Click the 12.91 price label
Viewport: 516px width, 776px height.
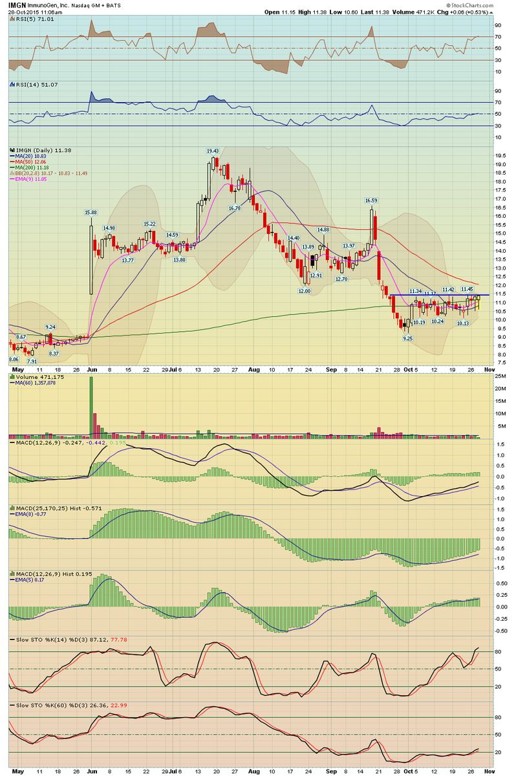coord(316,275)
